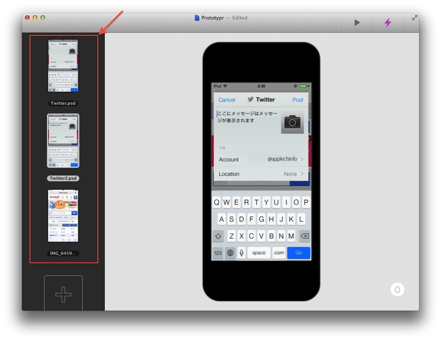The width and height of the screenshot is (441, 341).
Task: Tap the .com key
Action: 279,253
